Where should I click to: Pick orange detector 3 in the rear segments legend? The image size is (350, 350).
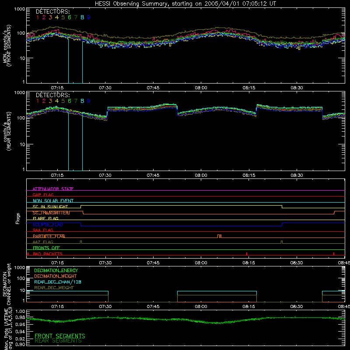pos(50,101)
